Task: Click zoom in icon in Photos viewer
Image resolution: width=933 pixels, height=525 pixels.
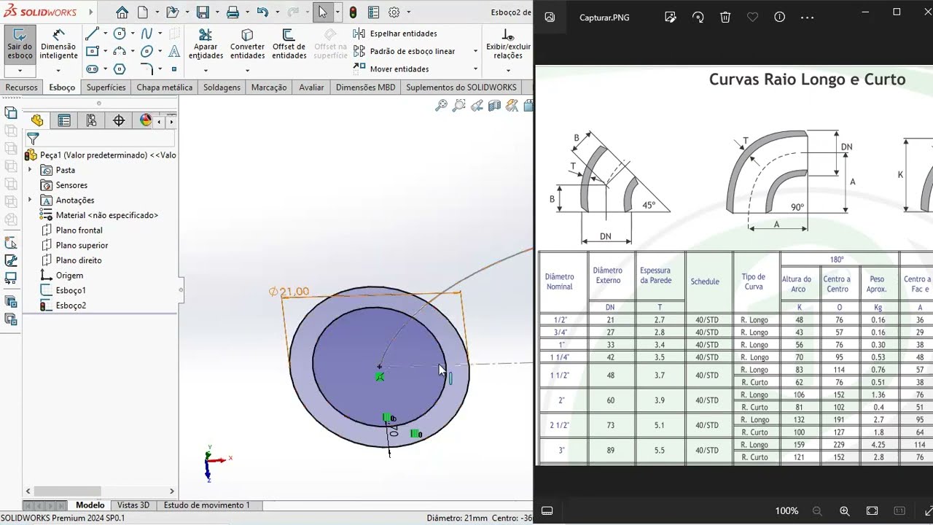Action: pos(844,510)
